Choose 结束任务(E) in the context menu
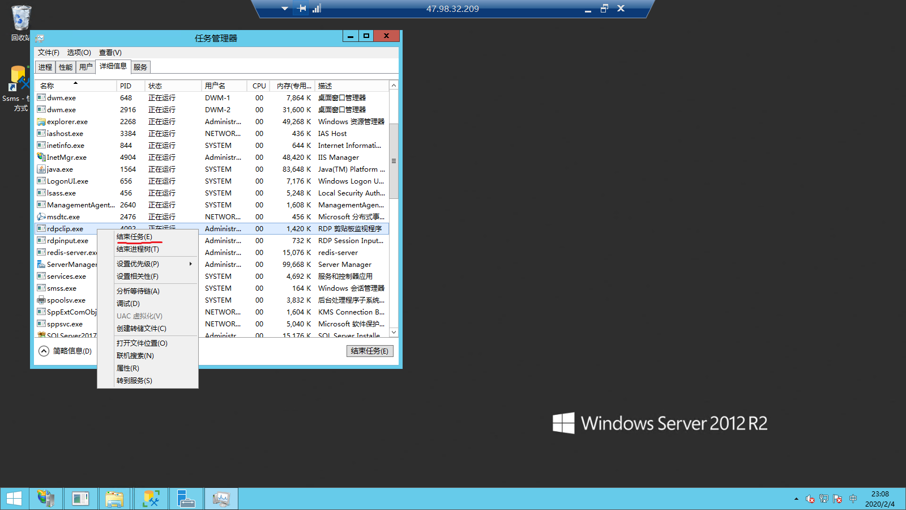 [148, 237]
